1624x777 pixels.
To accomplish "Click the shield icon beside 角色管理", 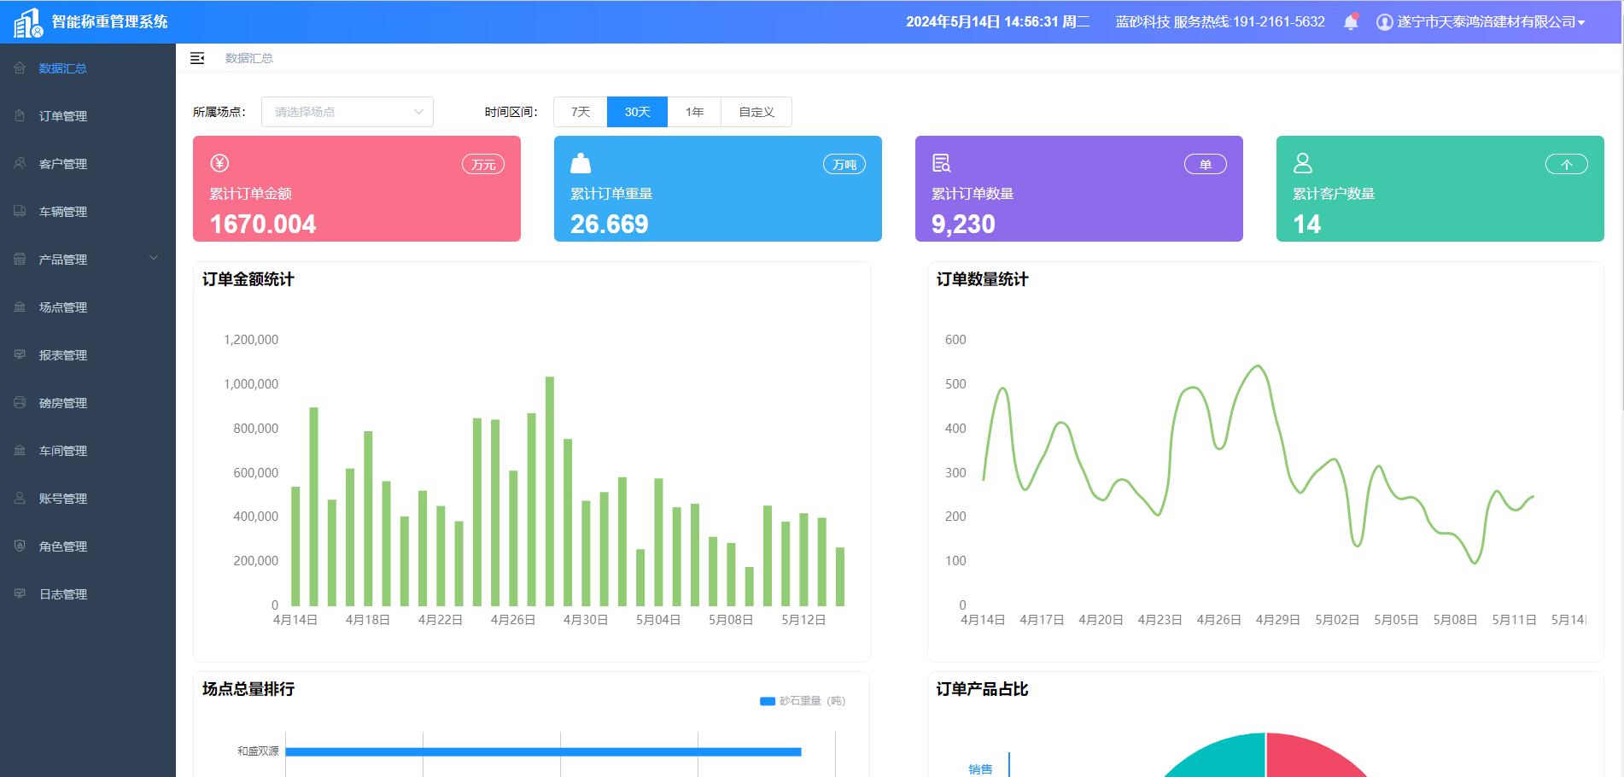I will [20, 546].
